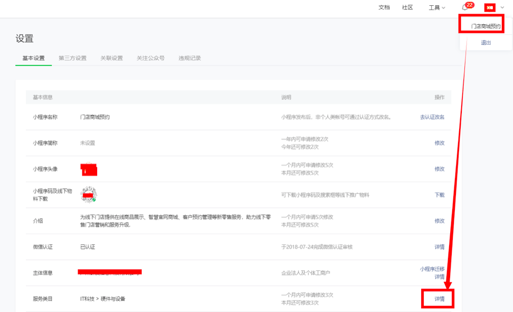Viewport: 513px width, 312px height.
Task: Open 详情 for 微信认证
Action: pyautogui.click(x=439, y=246)
